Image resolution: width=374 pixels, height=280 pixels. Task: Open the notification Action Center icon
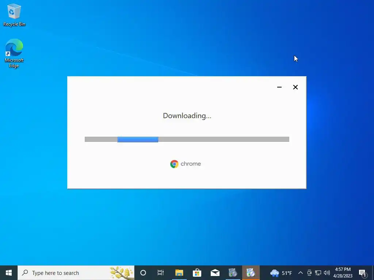(363, 273)
